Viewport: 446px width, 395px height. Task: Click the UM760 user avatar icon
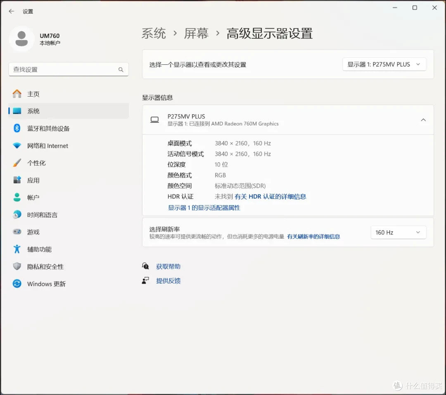[x=21, y=39]
